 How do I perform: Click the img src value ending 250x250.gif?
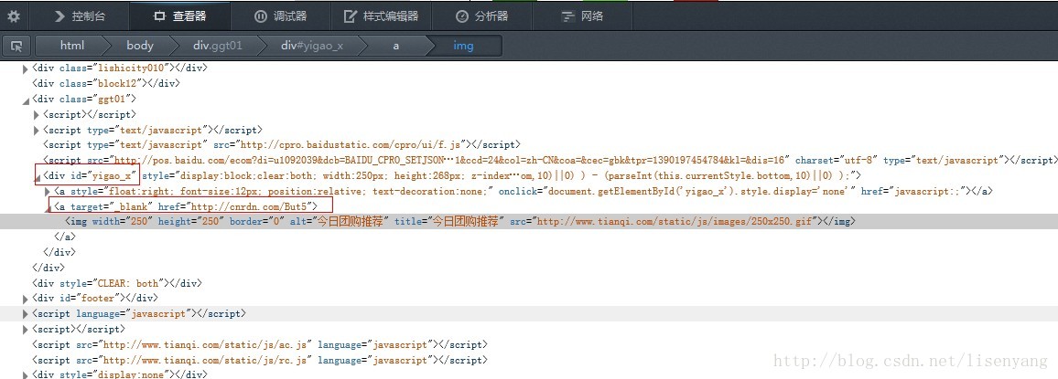[676, 222]
